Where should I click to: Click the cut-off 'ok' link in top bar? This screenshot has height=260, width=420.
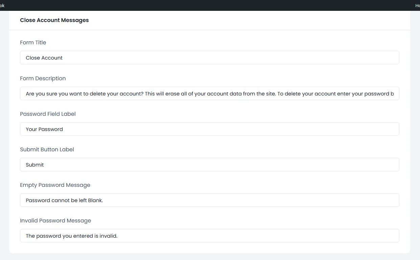point(2,5)
